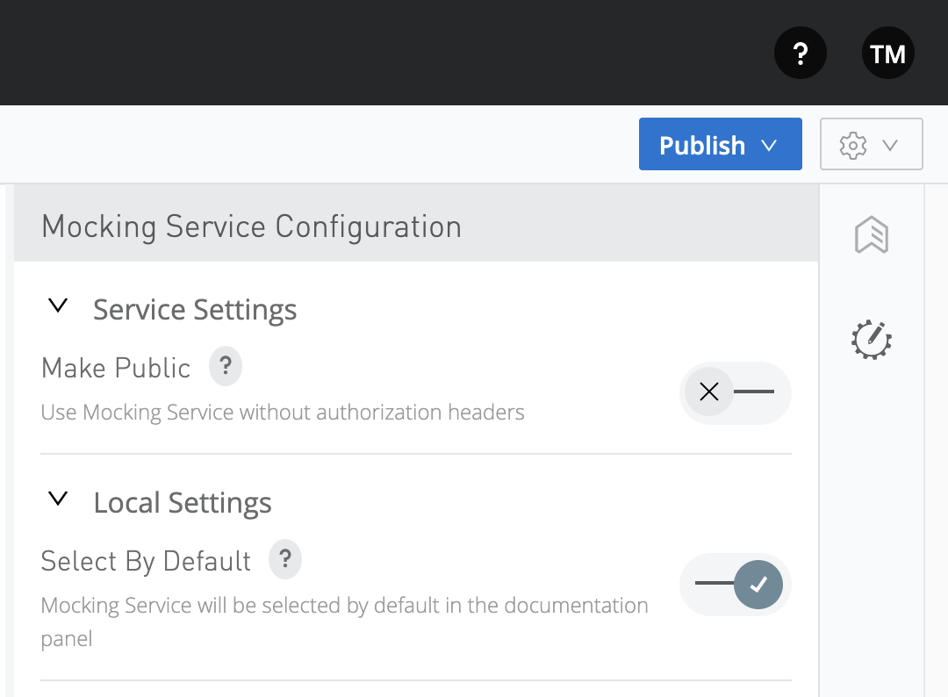Select the mocking service configuration sidebar icon
Viewport: 948px width, 697px height.
872,340
